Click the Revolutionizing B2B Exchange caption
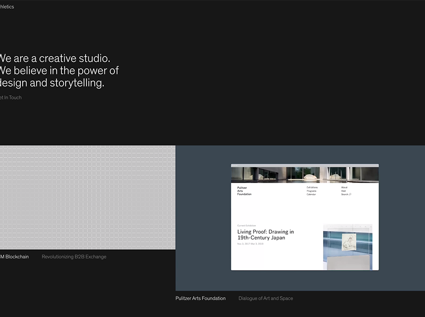Image resolution: width=425 pixels, height=317 pixels. 74,257
